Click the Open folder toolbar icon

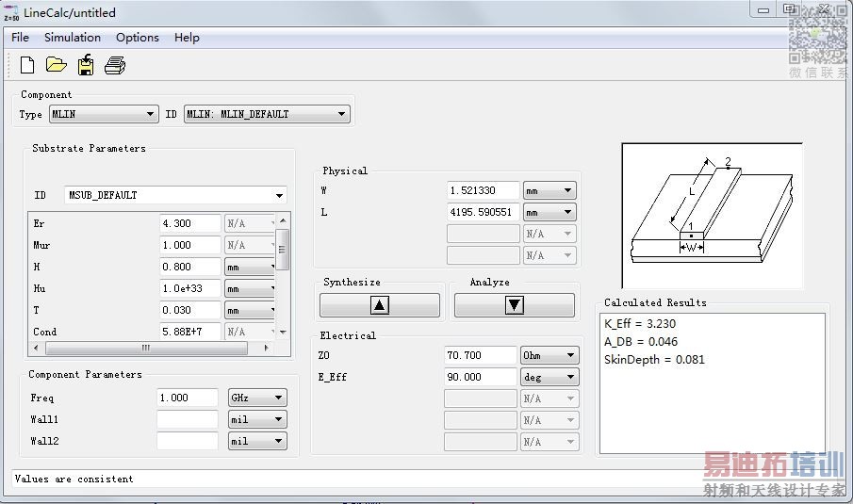pyautogui.click(x=56, y=65)
